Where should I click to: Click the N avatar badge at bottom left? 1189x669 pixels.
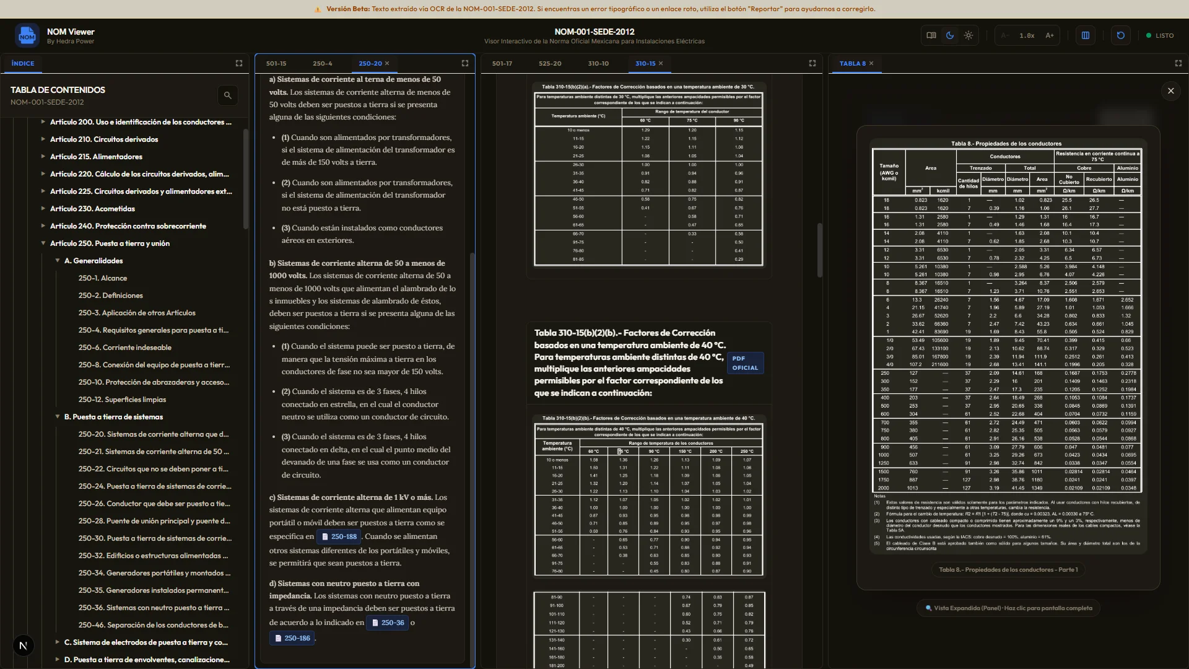23,645
